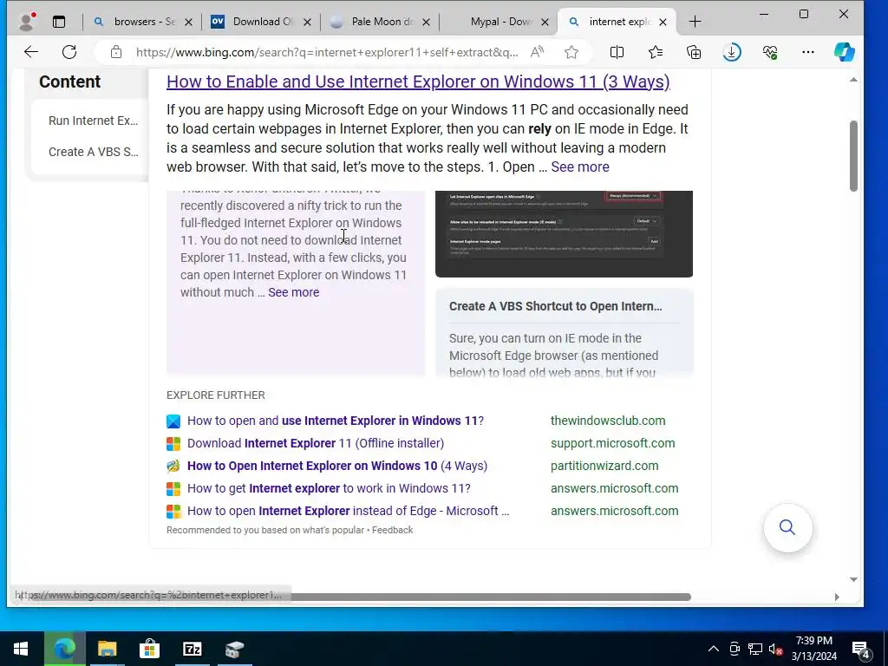The width and height of the screenshot is (888, 666).
Task: Go back using the back arrow
Action: pos(31,52)
